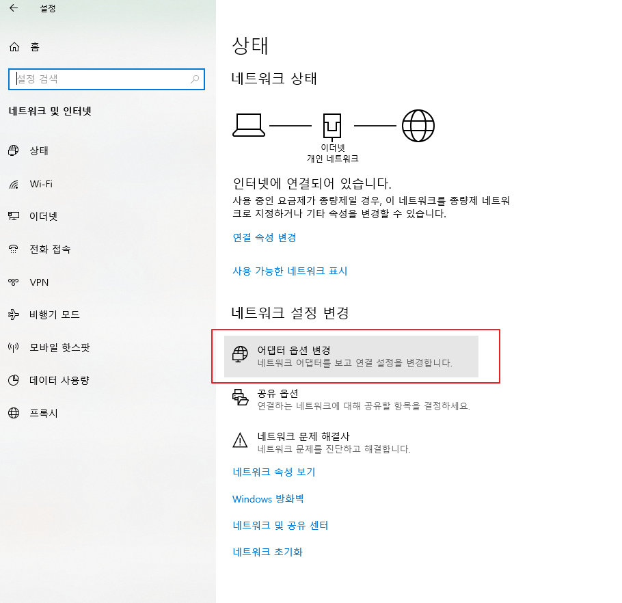The height and width of the screenshot is (603, 622).
Task: Click the Wi-Fi signal icon
Action: coord(14,184)
